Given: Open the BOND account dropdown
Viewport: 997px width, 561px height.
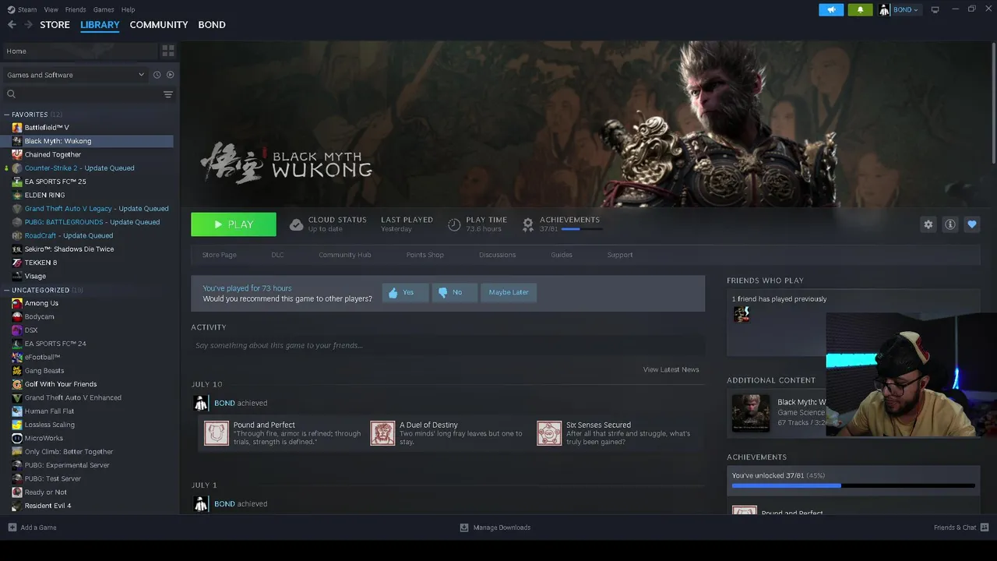Looking at the screenshot, I should pyautogui.click(x=900, y=9).
